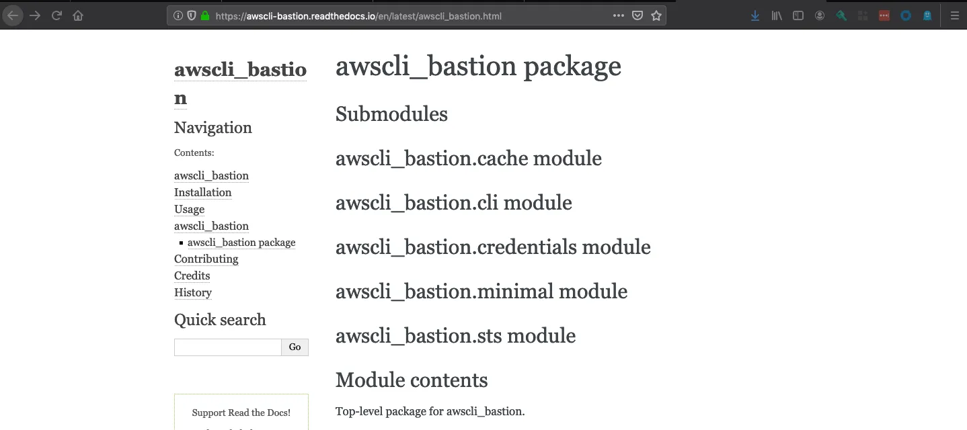Open the green padlock connection info
The image size is (967, 430).
[205, 15]
